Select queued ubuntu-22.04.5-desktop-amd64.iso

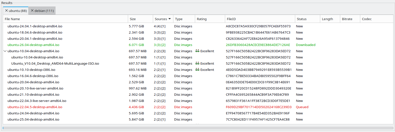tap(35, 107)
